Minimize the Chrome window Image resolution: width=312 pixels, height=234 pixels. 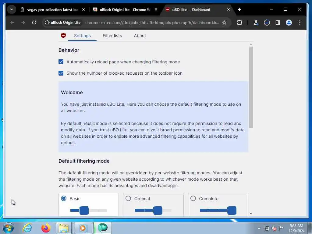pos(271,9)
